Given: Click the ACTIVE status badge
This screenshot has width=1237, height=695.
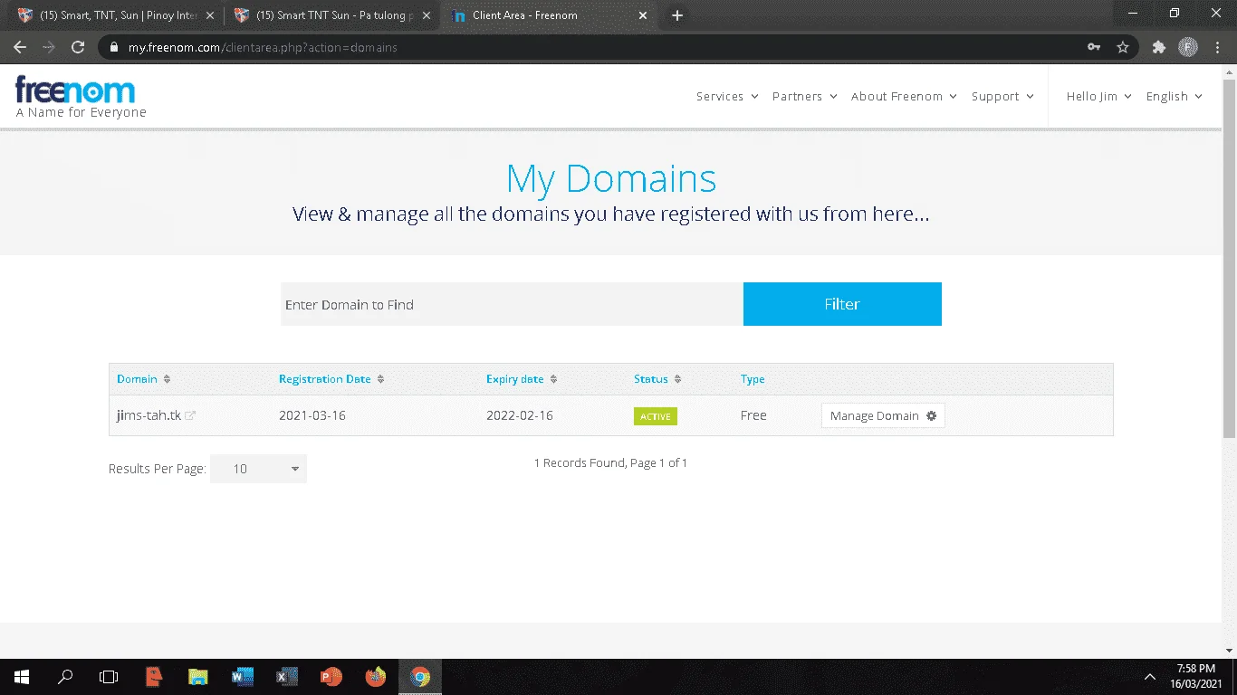Looking at the screenshot, I should click(x=656, y=416).
